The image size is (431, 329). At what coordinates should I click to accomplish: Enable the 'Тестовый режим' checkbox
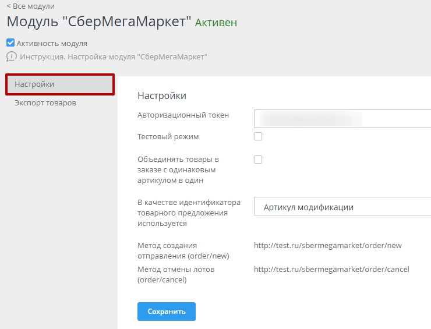click(x=258, y=136)
